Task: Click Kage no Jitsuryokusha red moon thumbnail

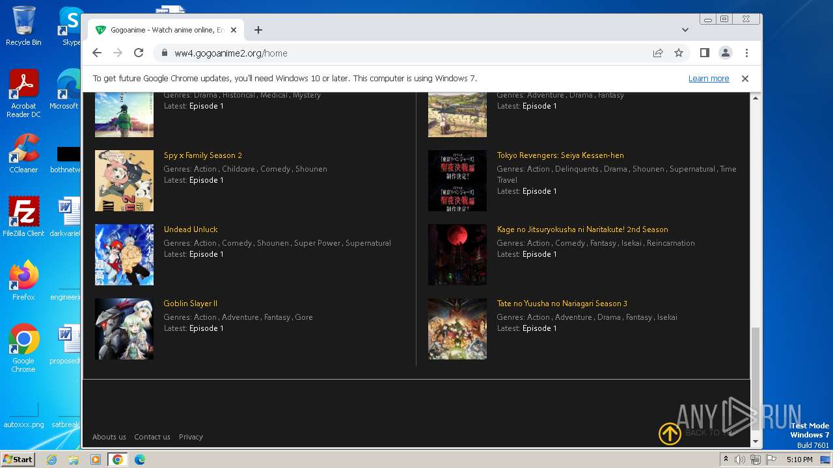Action: tap(457, 255)
